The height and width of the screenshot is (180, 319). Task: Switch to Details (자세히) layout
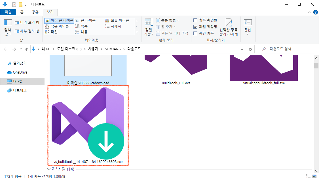click(113, 26)
